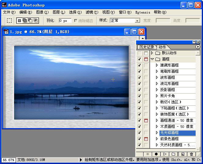Collapse the 画框 action set
Viewport: 203px width, 164px height.
point(152,59)
